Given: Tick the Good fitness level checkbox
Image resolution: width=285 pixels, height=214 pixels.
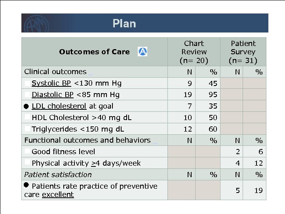Looking at the screenshot, I should pyautogui.click(x=27, y=151).
